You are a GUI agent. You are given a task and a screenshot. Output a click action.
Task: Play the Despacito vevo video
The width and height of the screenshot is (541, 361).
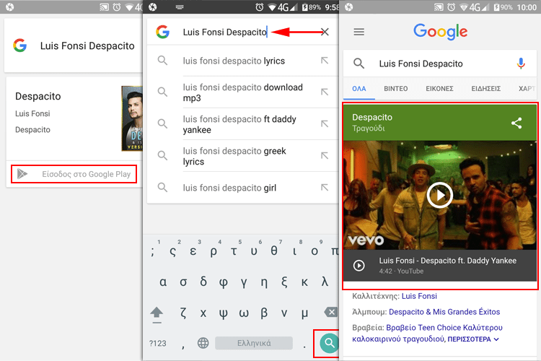(x=439, y=195)
